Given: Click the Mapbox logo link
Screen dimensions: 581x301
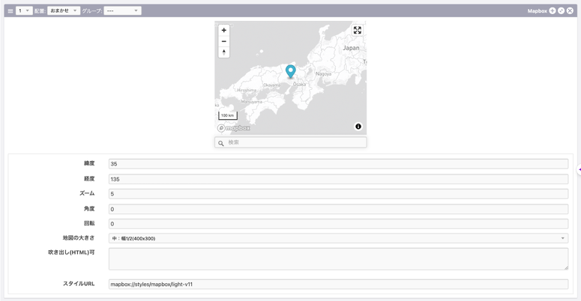Looking at the screenshot, I should [235, 128].
